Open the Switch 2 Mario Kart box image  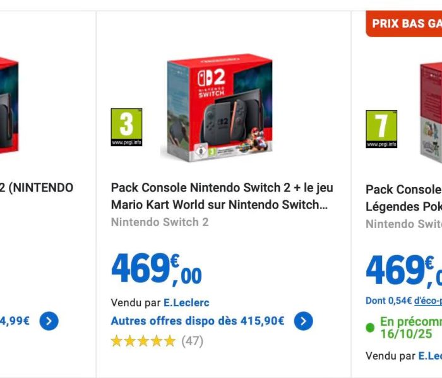point(217,108)
